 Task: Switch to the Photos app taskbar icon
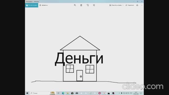(109, 93)
